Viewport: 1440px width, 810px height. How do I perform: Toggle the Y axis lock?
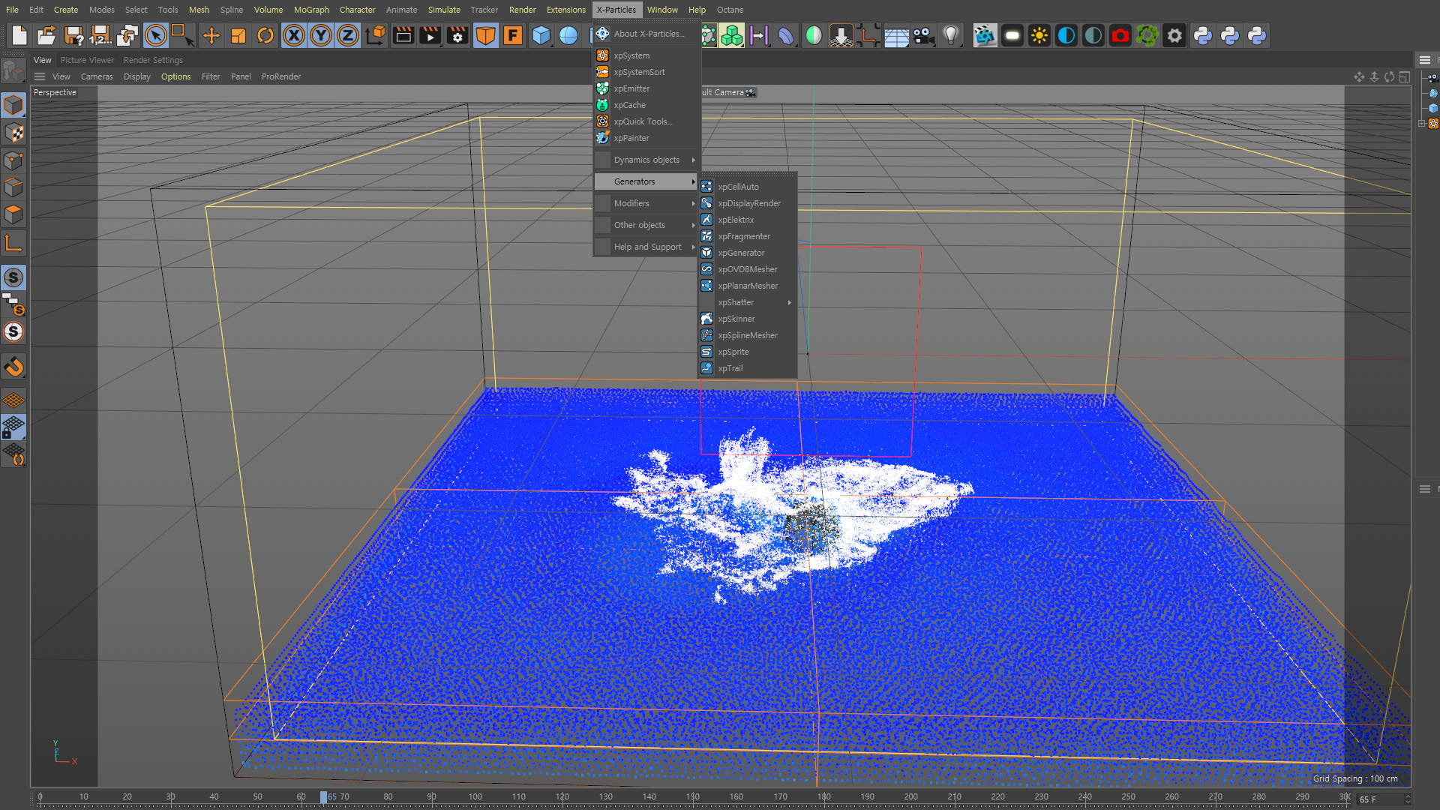321,35
